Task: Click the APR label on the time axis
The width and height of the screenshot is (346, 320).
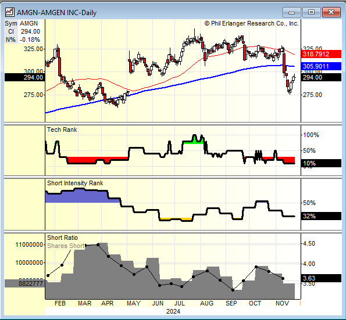Action: click(107, 304)
